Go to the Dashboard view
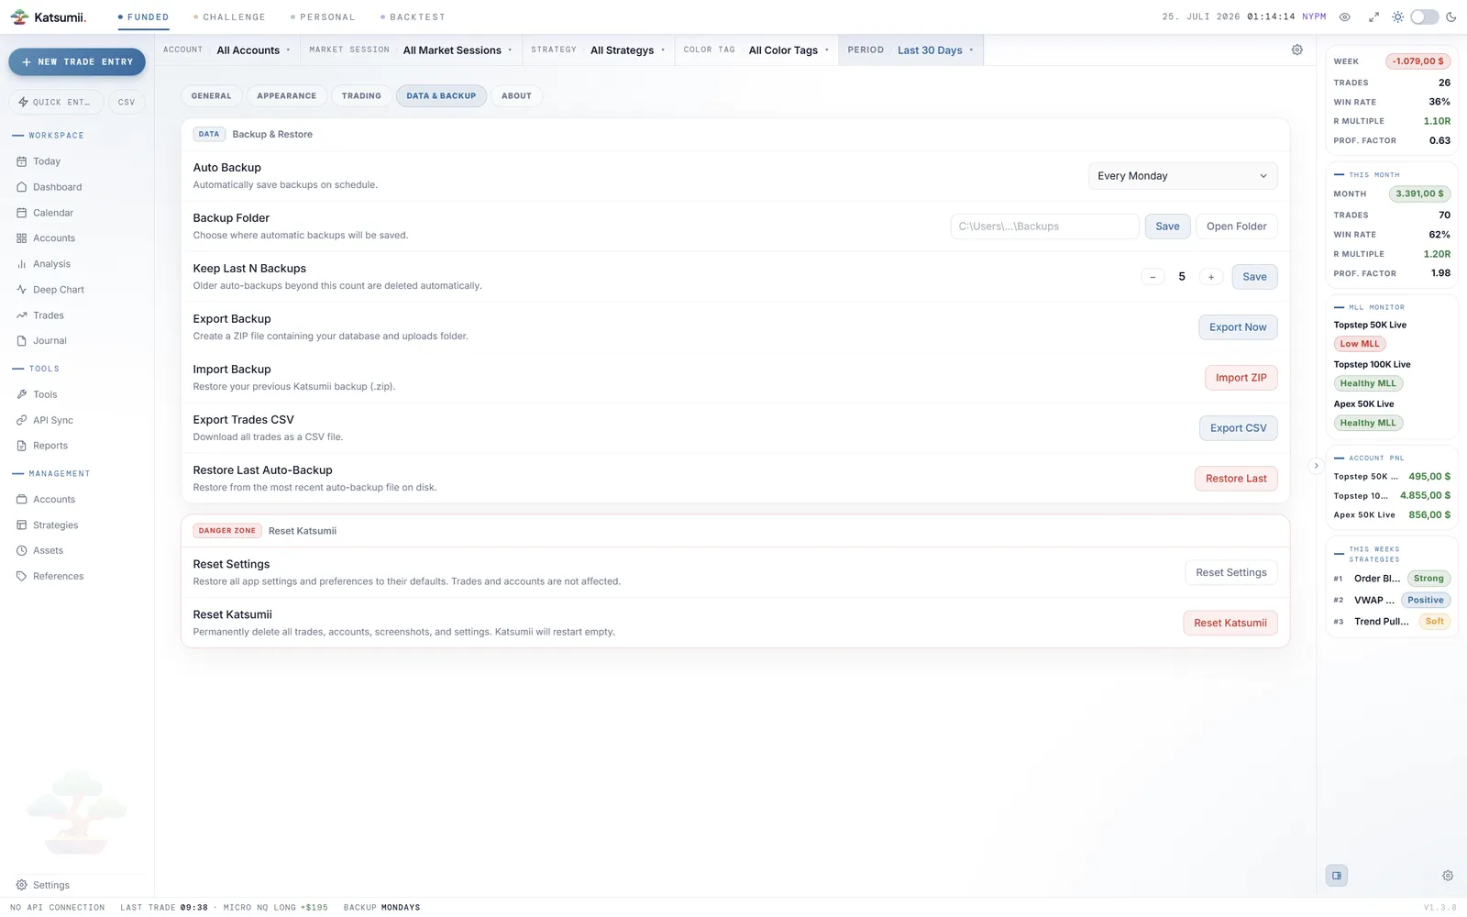This screenshot has height=917, width=1467. point(57,187)
